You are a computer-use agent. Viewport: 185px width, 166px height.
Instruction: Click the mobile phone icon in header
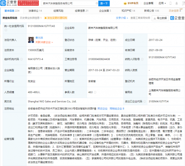click(170, 3)
